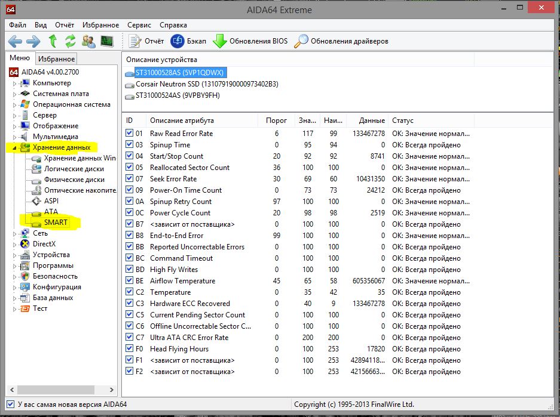Click the Системная плата tree icon
The height and width of the screenshot is (417, 560).
click(x=25, y=94)
